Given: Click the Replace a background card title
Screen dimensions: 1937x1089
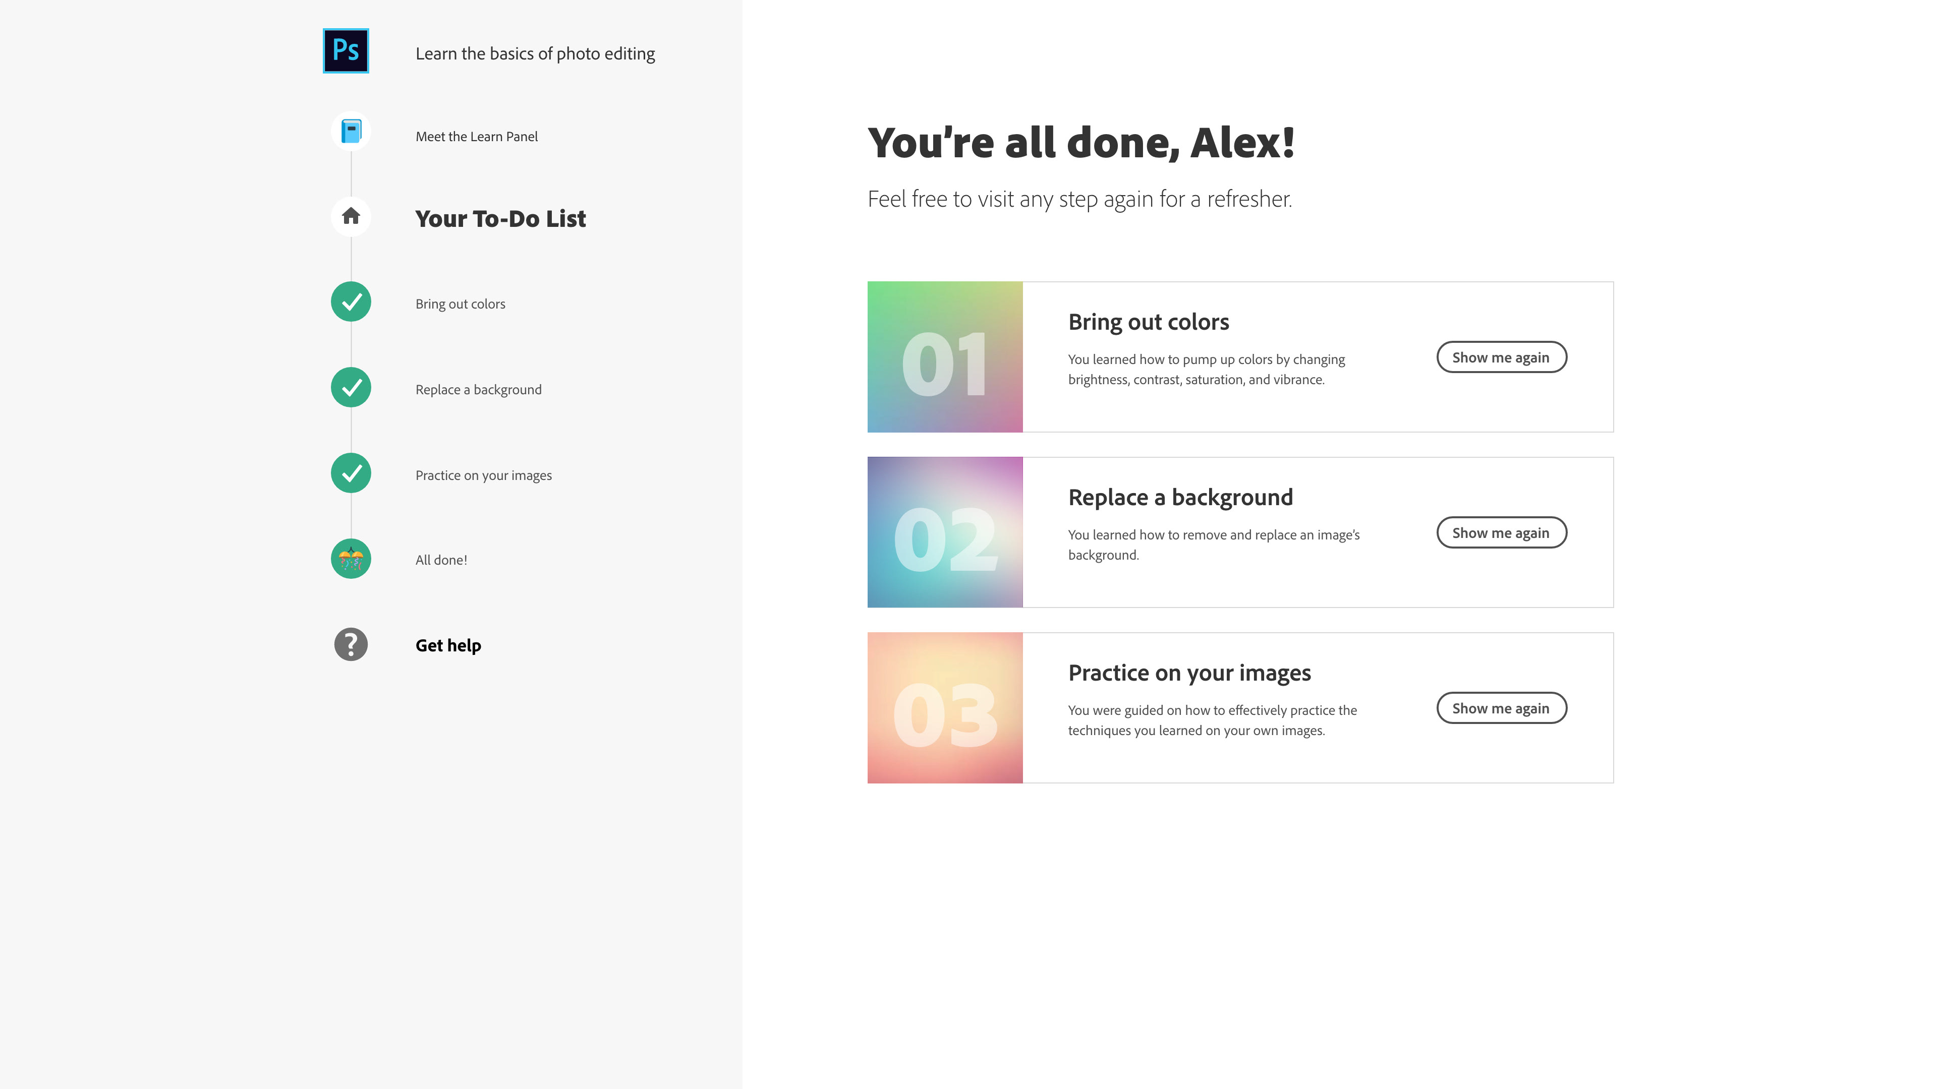Looking at the screenshot, I should pyautogui.click(x=1180, y=498).
